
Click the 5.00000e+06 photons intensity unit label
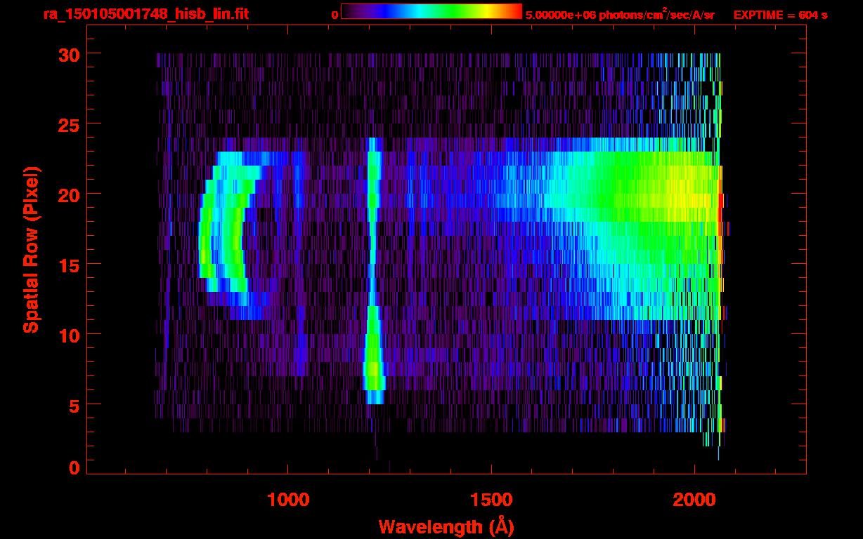pos(619,15)
